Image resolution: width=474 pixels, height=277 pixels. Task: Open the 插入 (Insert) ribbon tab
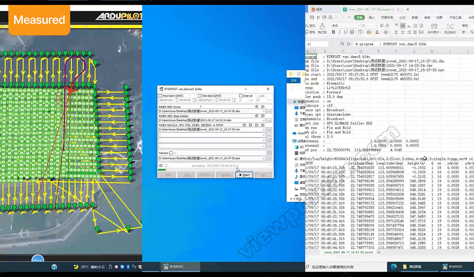(372, 17)
